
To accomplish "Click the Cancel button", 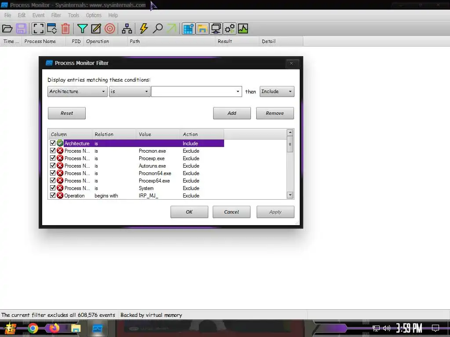I will pyautogui.click(x=232, y=212).
